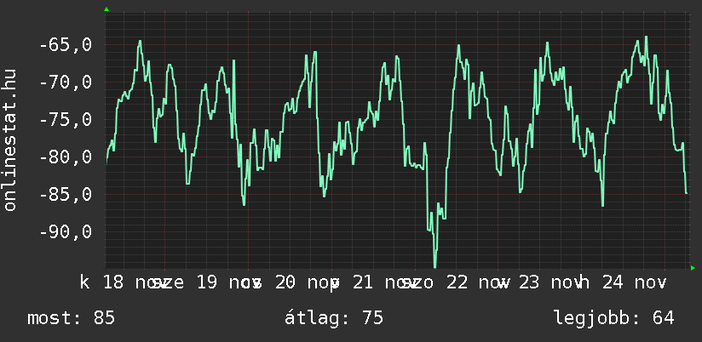Viewport: 702px width, 342px height.
Task: Click the vertical onlinestat.hu watermark text
Action: pos(10,140)
